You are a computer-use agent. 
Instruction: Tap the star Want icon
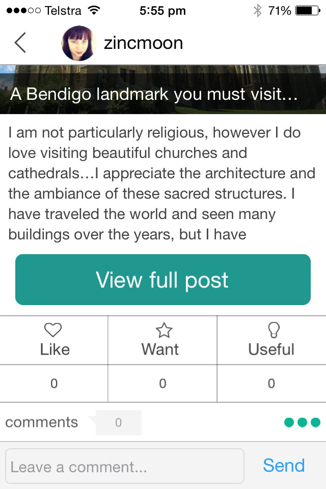point(164,330)
